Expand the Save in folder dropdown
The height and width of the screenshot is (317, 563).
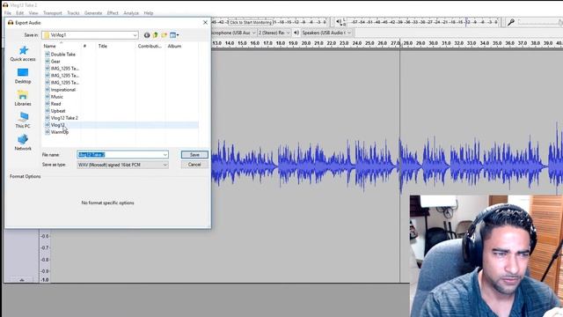point(135,35)
